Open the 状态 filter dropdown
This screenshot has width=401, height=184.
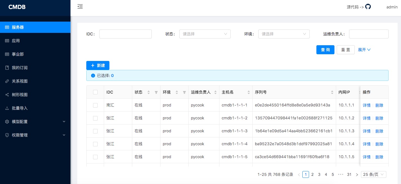(205, 34)
